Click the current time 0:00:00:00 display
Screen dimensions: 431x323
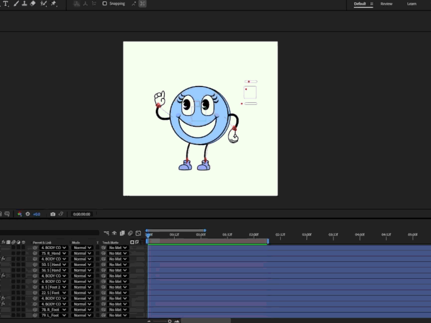81,214
